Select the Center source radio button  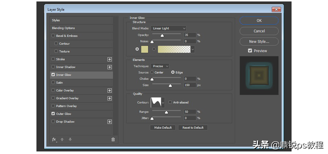(152, 72)
